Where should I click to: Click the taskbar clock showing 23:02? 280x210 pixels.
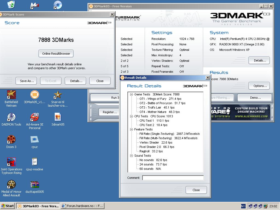pos(273,206)
